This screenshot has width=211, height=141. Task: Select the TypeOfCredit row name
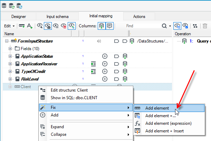[33, 72]
